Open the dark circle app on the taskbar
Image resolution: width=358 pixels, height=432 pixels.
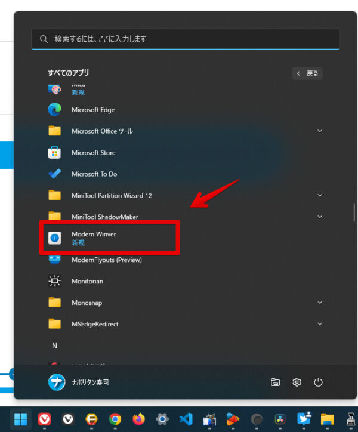pos(257,419)
